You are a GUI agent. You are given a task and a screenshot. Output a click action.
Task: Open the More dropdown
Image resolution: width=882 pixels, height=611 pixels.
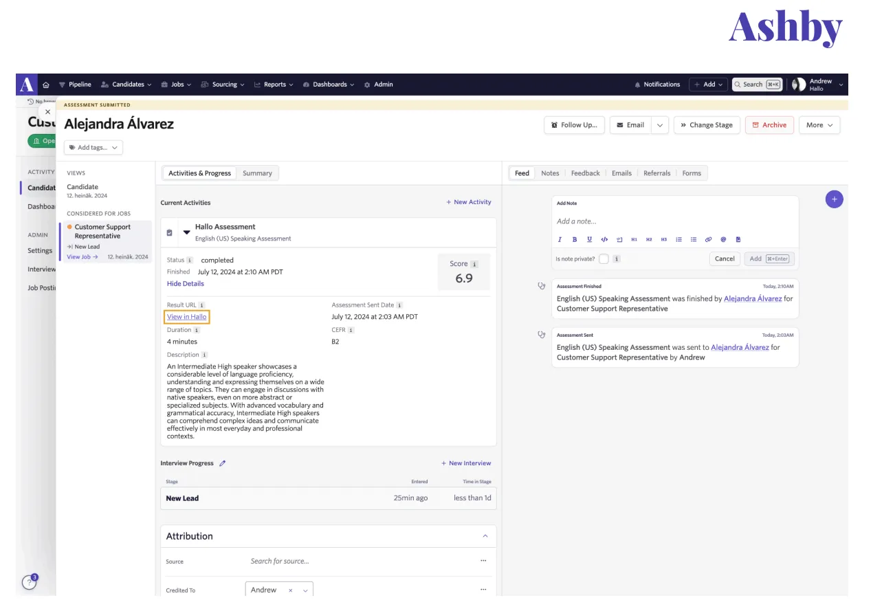(819, 125)
